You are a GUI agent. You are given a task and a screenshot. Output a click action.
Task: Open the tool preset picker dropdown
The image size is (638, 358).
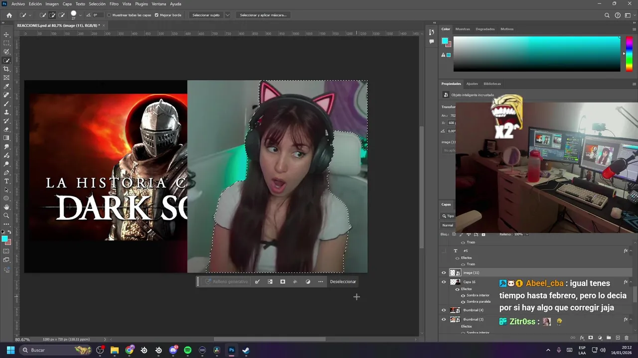pyautogui.click(x=30, y=15)
